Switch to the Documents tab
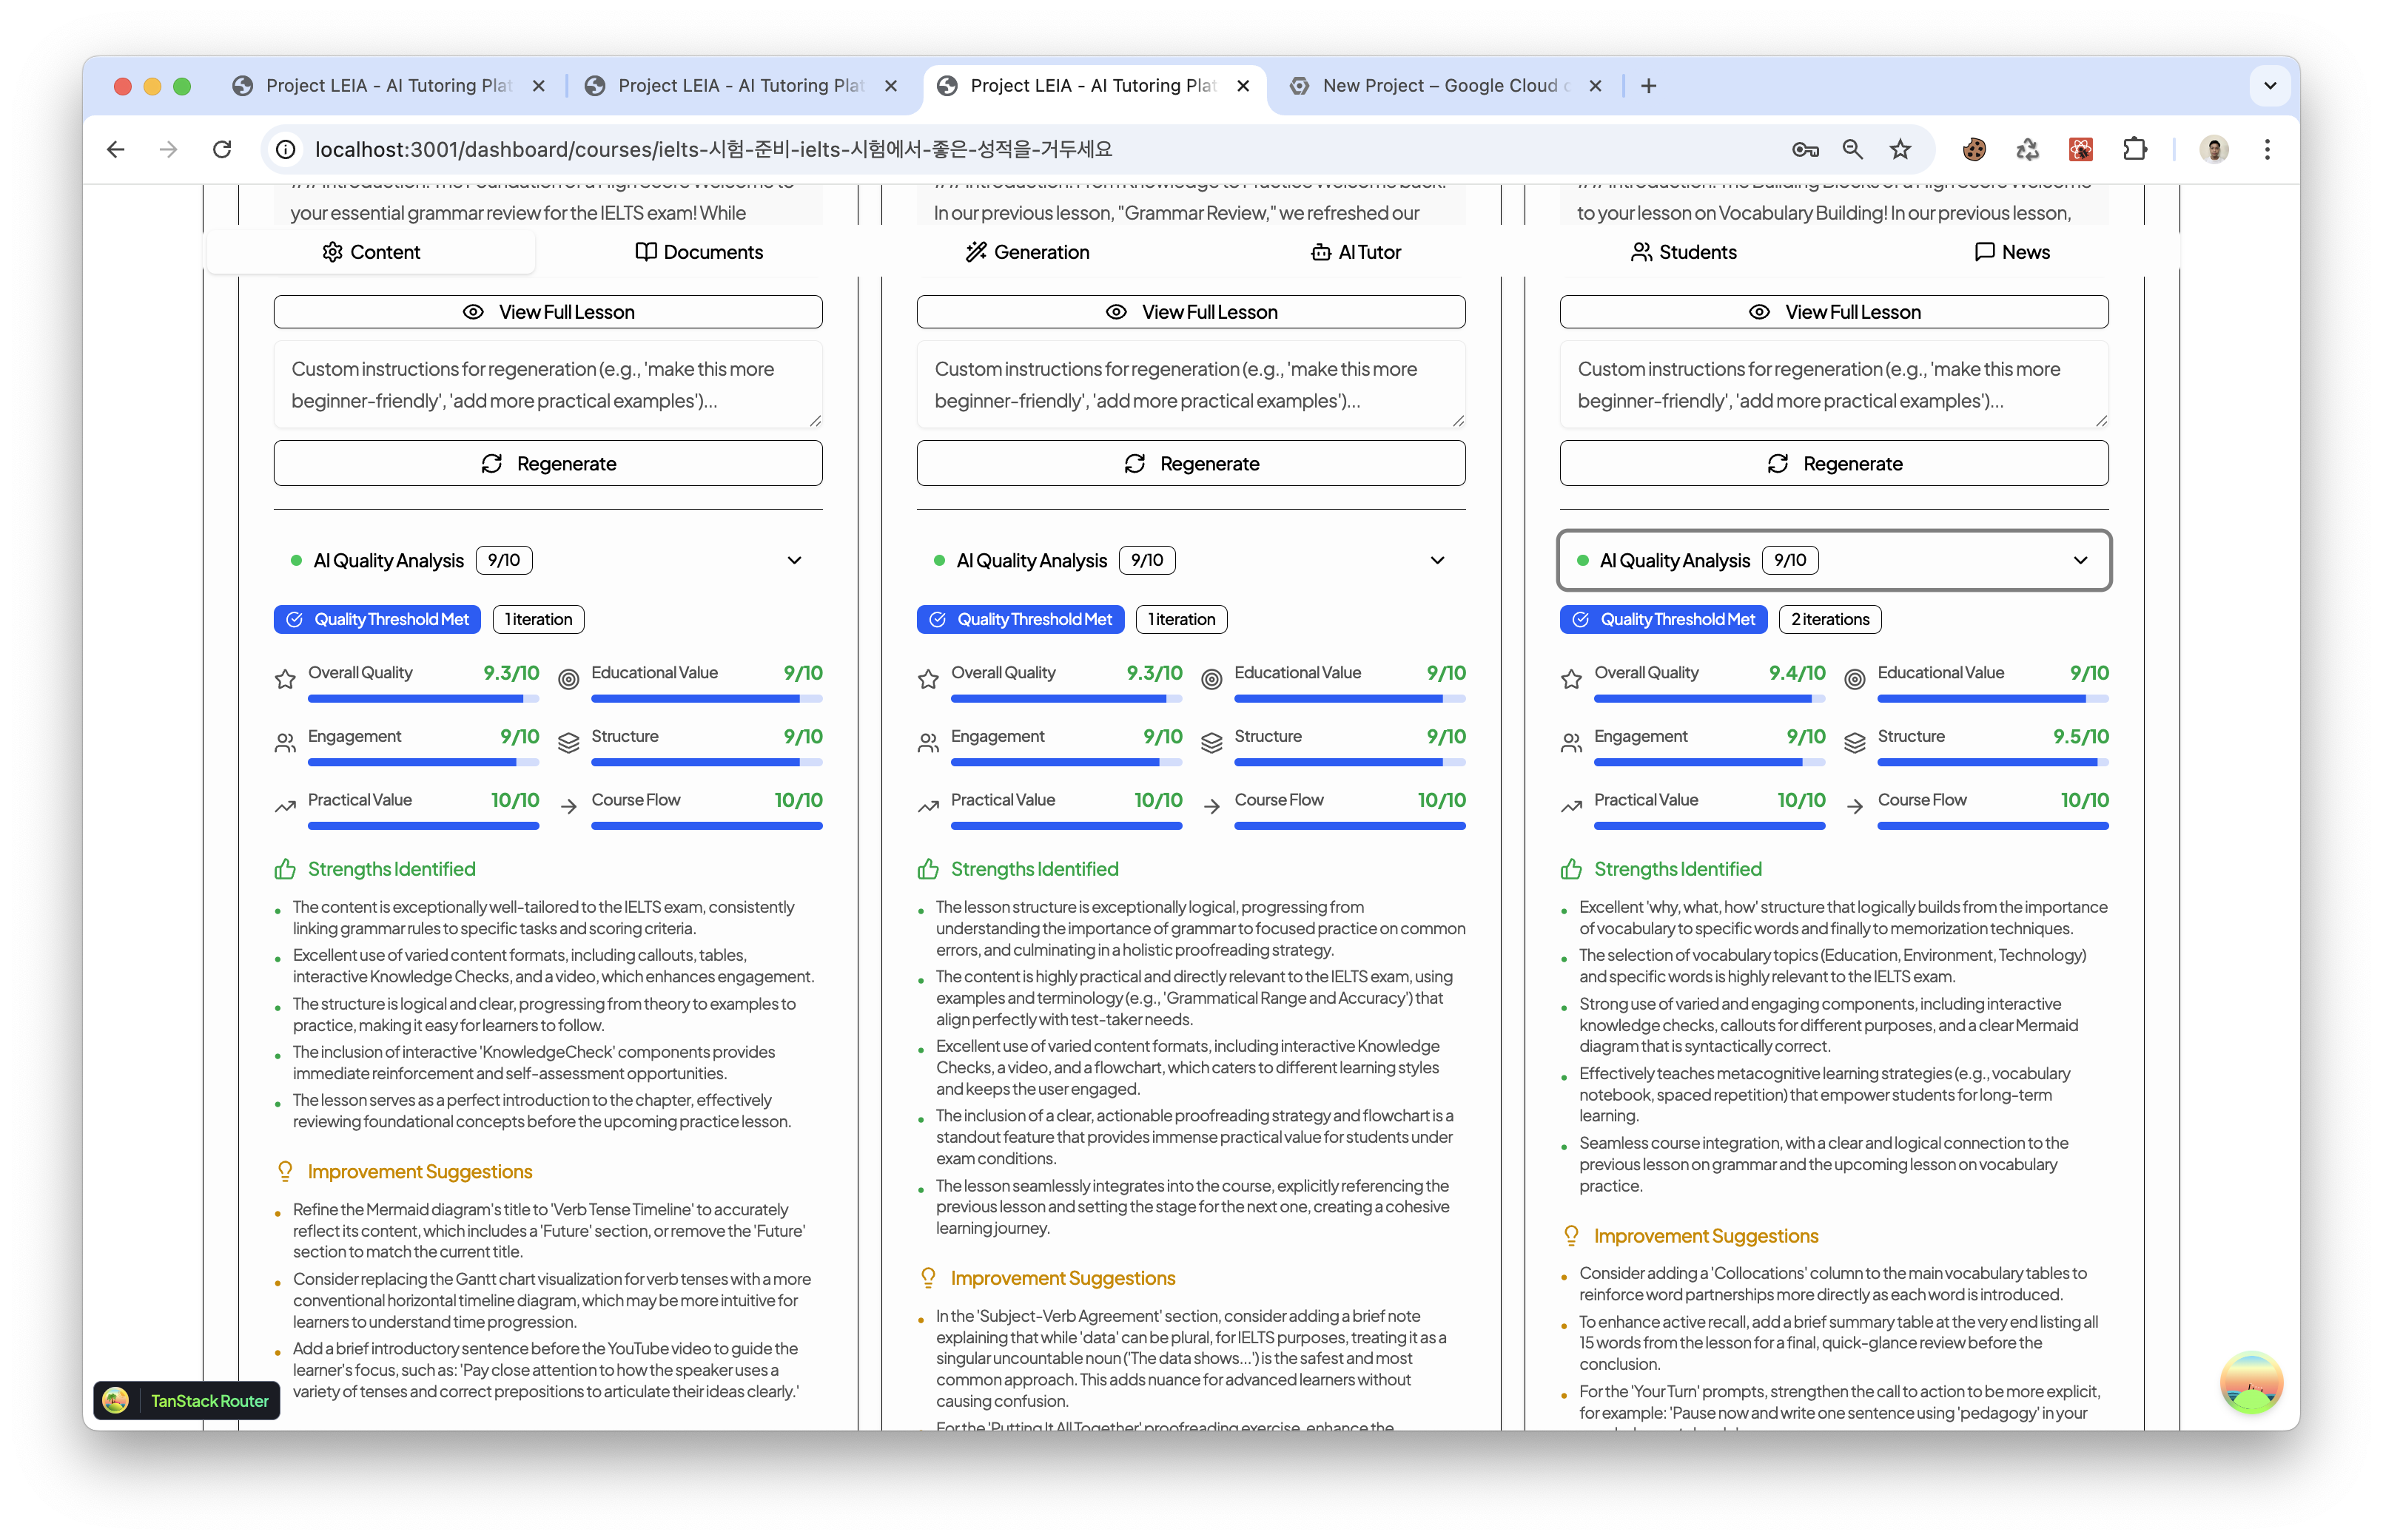This screenshot has width=2383, height=1540. click(699, 252)
